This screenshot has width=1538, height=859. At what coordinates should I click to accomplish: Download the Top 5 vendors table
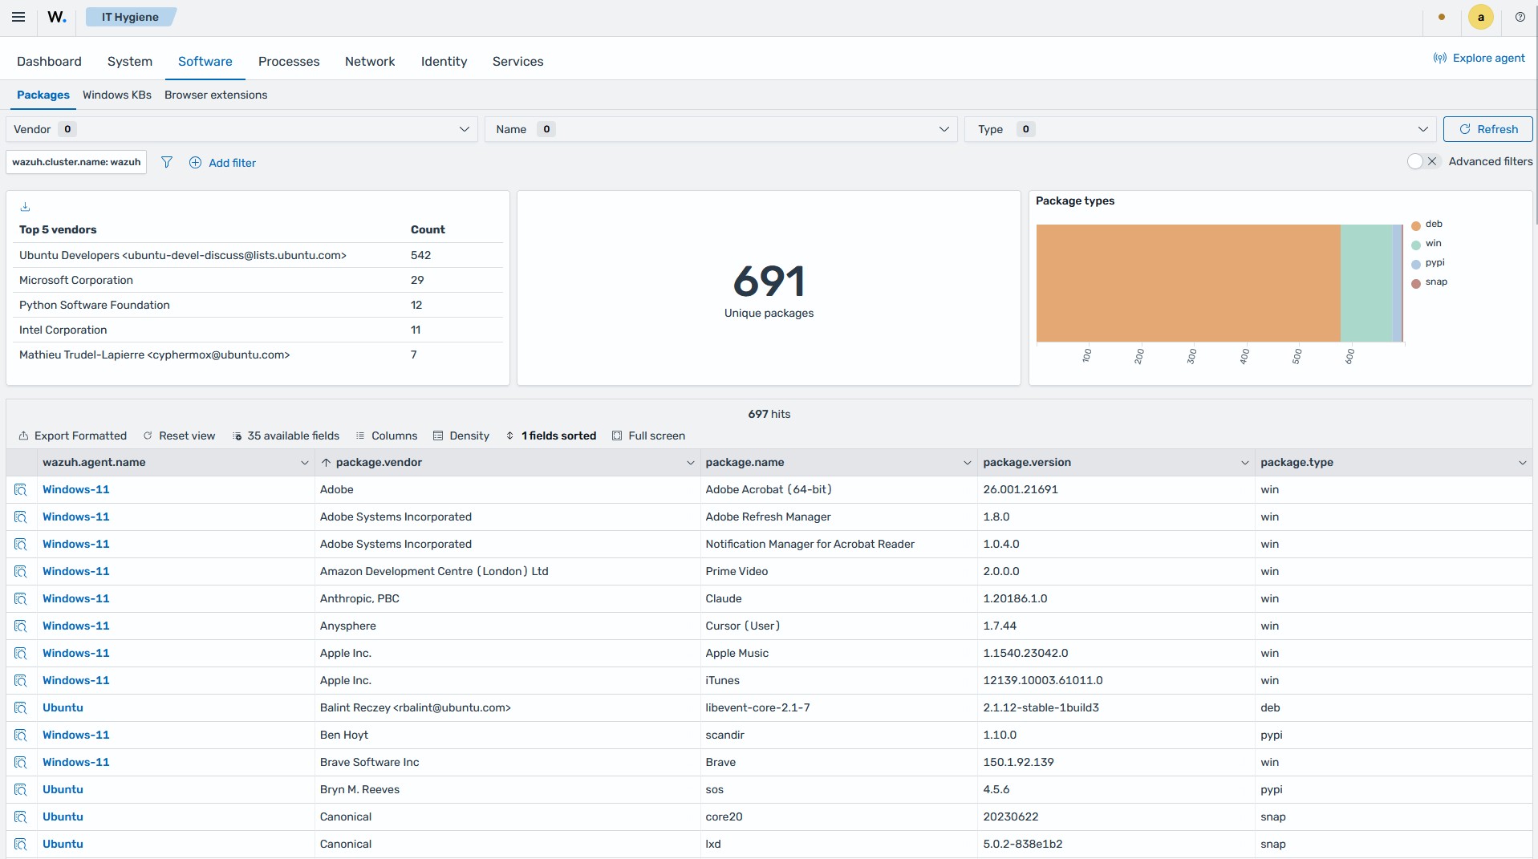(25, 206)
